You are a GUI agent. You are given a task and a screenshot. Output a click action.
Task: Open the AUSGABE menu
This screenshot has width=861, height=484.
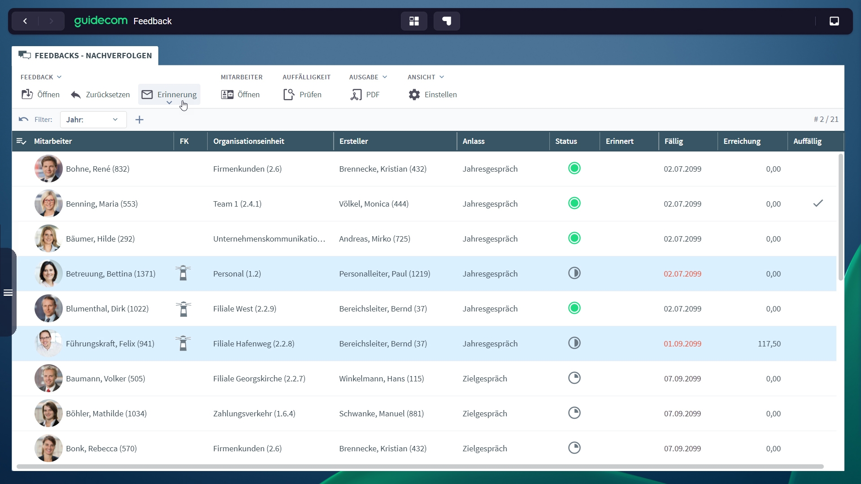368,77
